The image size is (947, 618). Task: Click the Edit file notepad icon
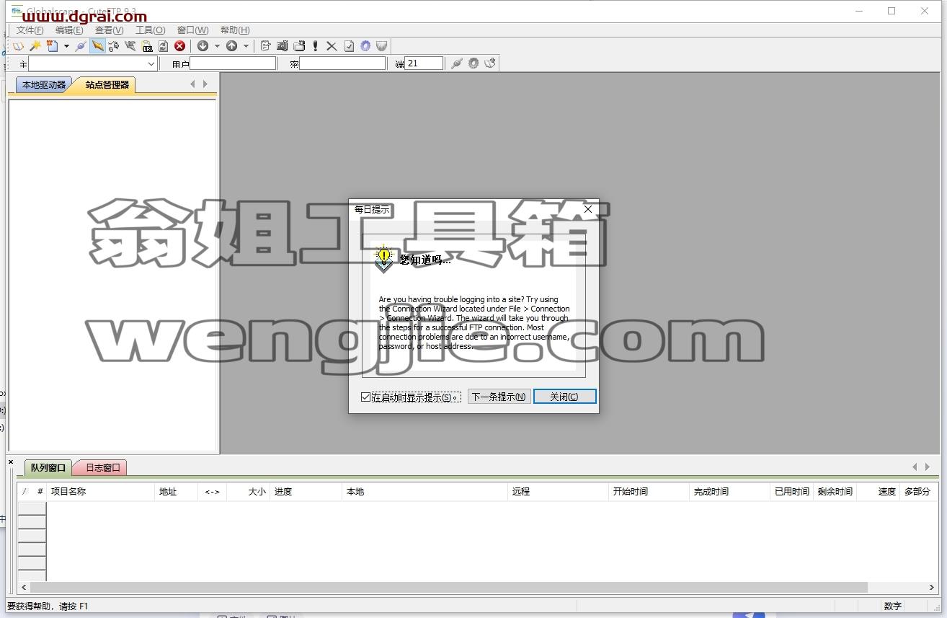coord(265,46)
